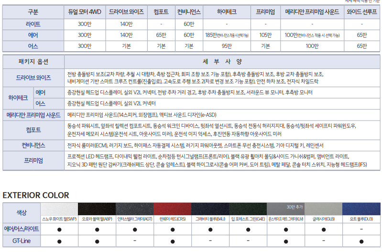
Task: Click the 60만 cell in the 라이트 row
Action: click(x=189, y=24)
